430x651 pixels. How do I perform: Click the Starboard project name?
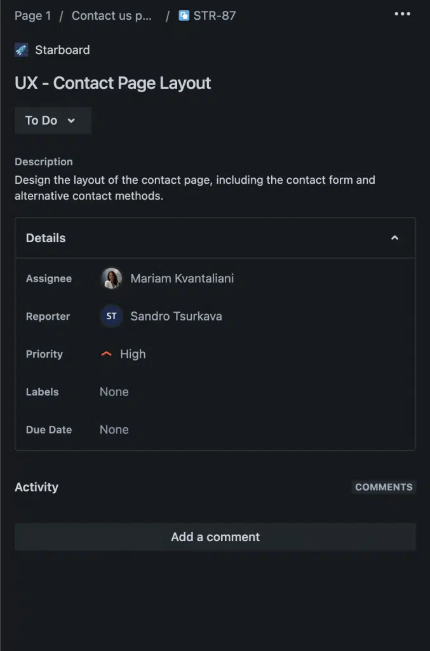point(62,50)
